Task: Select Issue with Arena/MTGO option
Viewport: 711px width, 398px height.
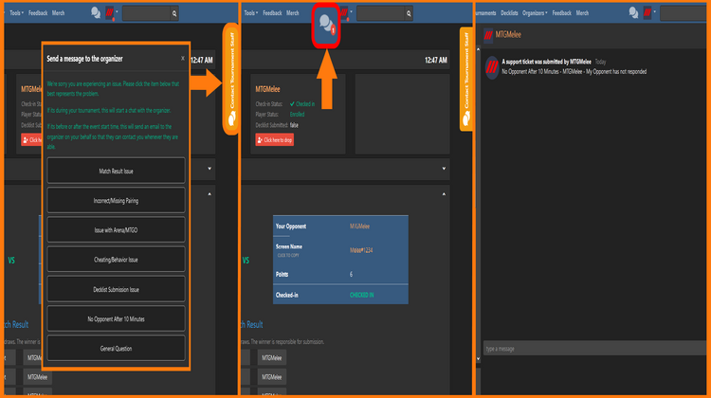Action: 116,230
